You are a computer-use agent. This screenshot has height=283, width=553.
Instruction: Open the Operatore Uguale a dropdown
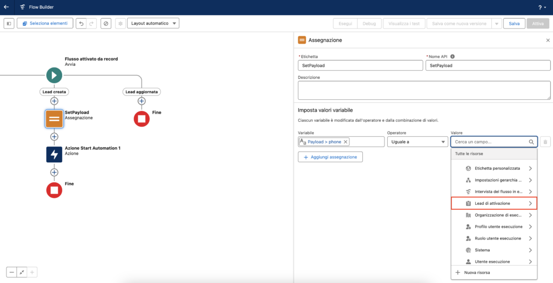pos(415,142)
